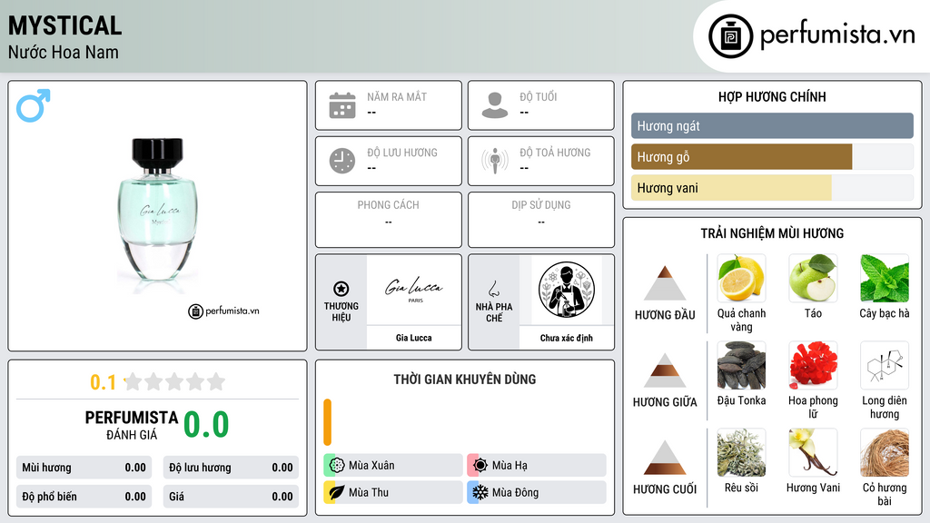Click the Mùa Đông snowflake icon
930x523 pixels.
(x=480, y=492)
